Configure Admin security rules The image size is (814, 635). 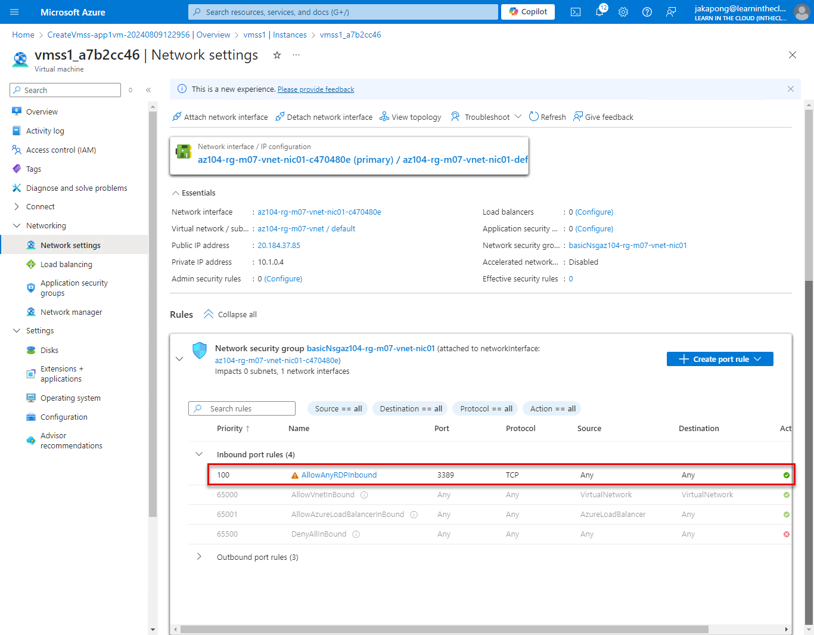[283, 278]
